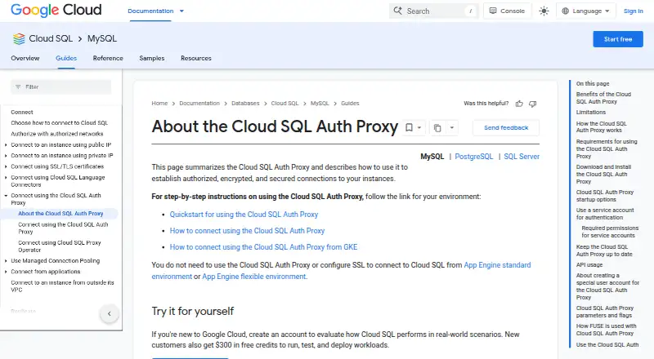This screenshot has width=654, height=359.
Task: Jump to Keep the Cloud SQL Auth Proxy up to date
Action: tap(604, 250)
